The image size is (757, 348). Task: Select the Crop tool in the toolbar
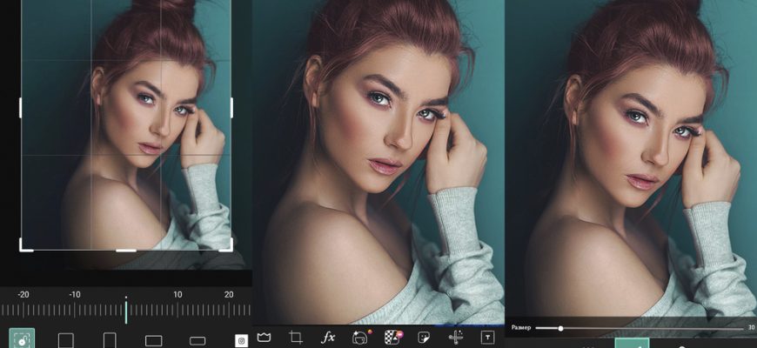(296, 337)
